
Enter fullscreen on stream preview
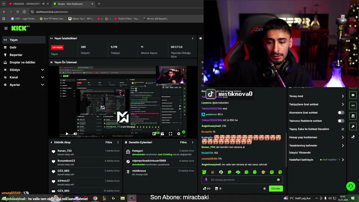[170, 134]
